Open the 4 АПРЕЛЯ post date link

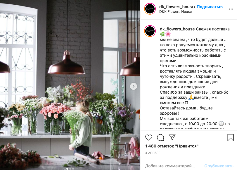(x=153, y=153)
